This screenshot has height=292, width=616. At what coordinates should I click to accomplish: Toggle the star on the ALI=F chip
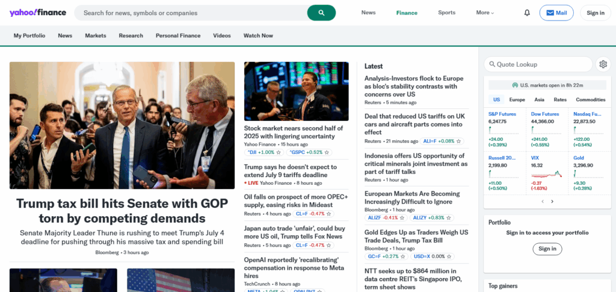point(458,141)
